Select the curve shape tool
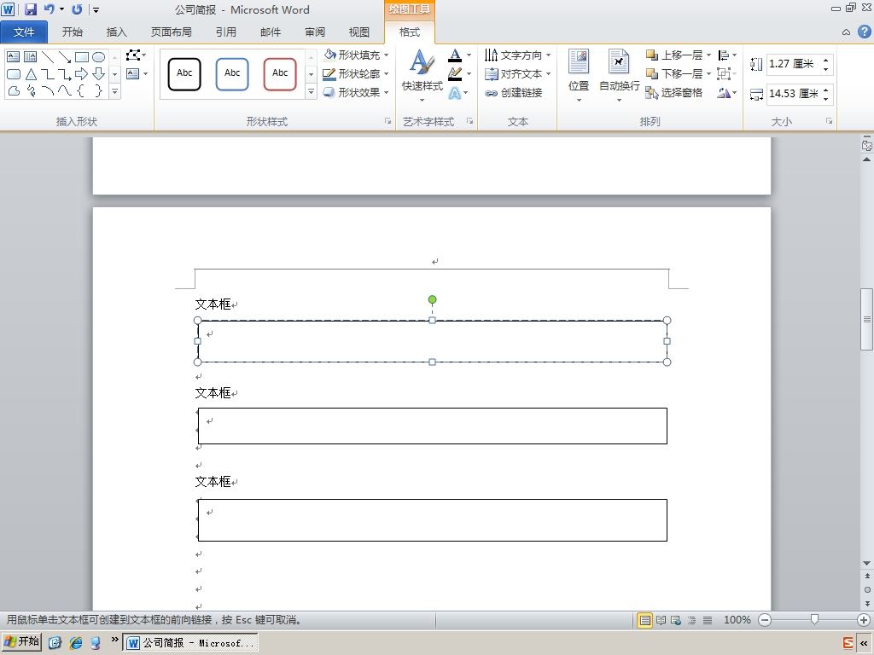 pyautogui.click(x=65, y=90)
